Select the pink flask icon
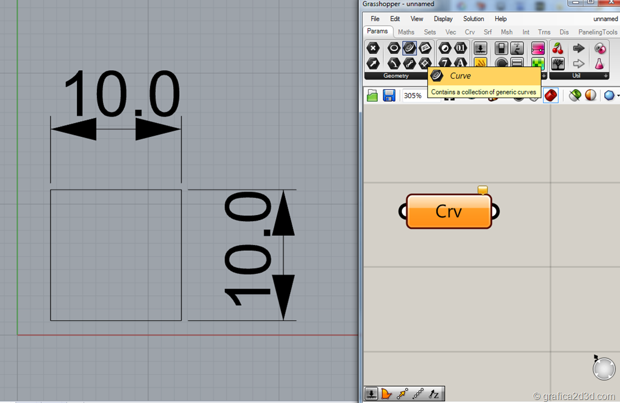This screenshot has width=620, height=403. (x=599, y=64)
